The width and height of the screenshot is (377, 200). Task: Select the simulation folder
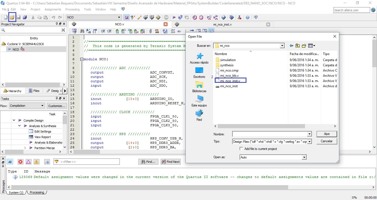coord(225,60)
